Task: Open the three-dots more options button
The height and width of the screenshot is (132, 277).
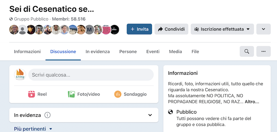Action: tap(263, 51)
